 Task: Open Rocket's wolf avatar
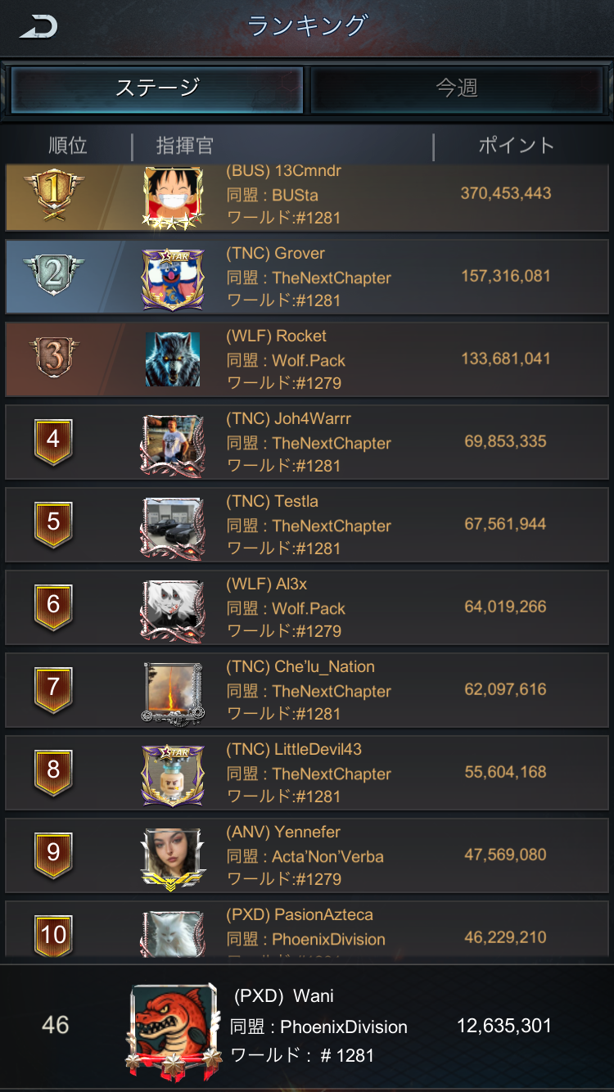click(x=173, y=359)
